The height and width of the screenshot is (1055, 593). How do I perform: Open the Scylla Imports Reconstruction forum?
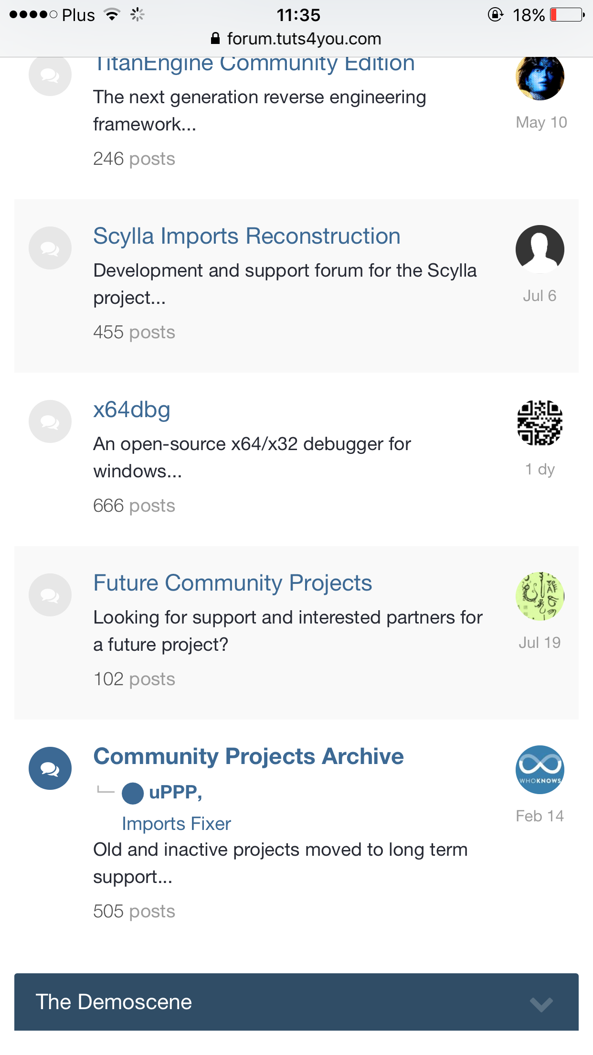[246, 236]
